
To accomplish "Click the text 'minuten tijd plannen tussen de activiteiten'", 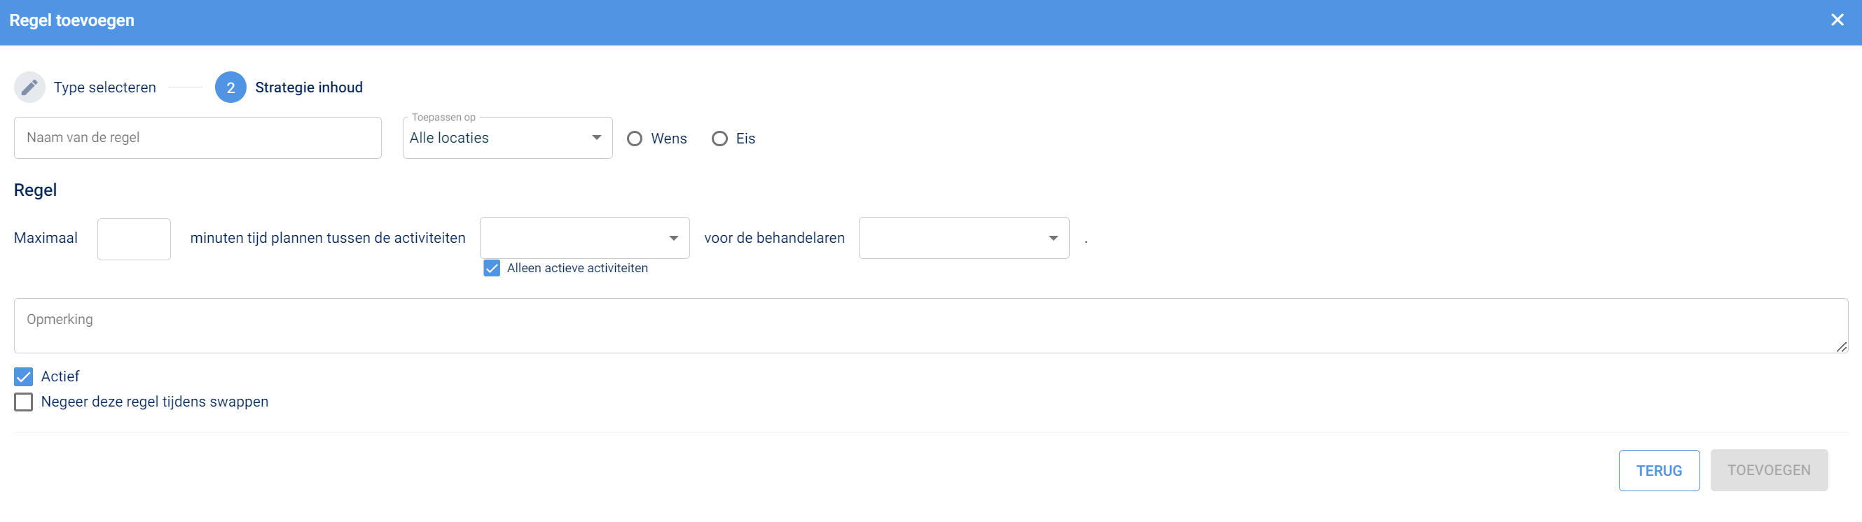I will pos(327,238).
